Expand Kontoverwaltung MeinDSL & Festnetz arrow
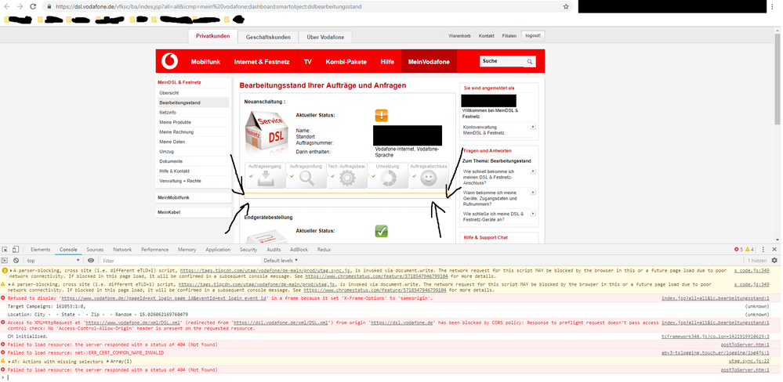This screenshot has width=783, height=382. [x=533, y=127]
